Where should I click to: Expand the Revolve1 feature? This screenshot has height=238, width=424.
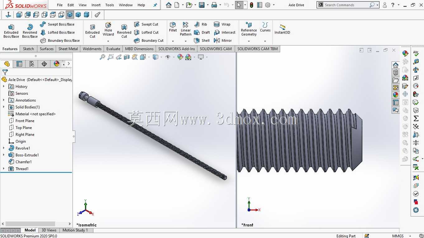tap(4, 148)
